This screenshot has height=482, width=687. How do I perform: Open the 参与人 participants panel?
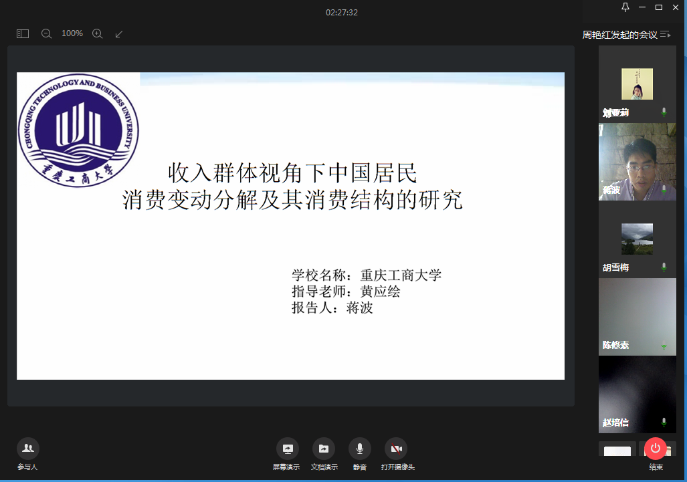coord(27,449)
